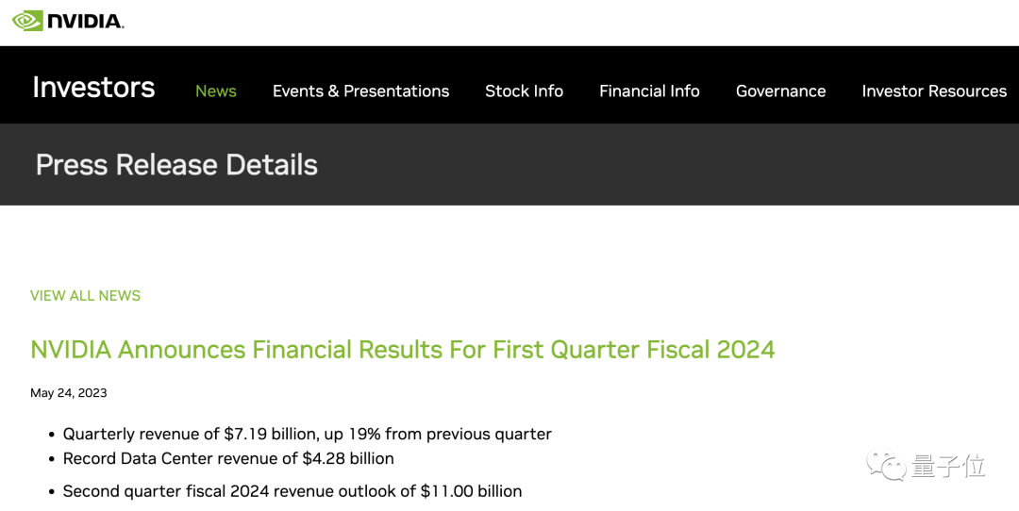1019x511 pixels.
Task: Open the Investors home heading
Action: click(93, 87)
